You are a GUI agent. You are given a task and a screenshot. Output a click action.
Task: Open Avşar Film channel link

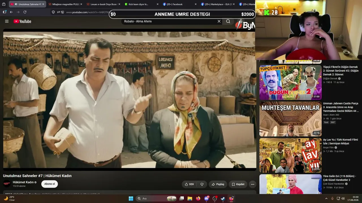[328, 147]
